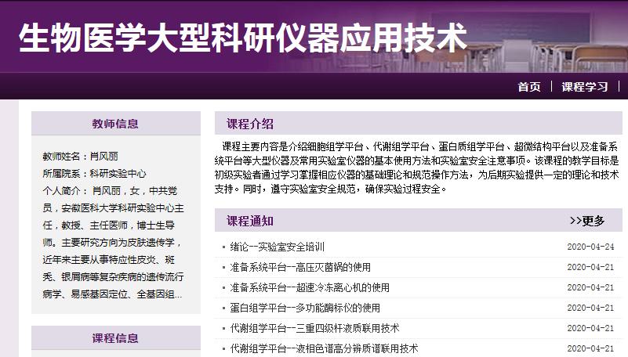
Task: Click the 生物医学大型科研仪器应用技术 banner title
Action: [x=242, y=37]
